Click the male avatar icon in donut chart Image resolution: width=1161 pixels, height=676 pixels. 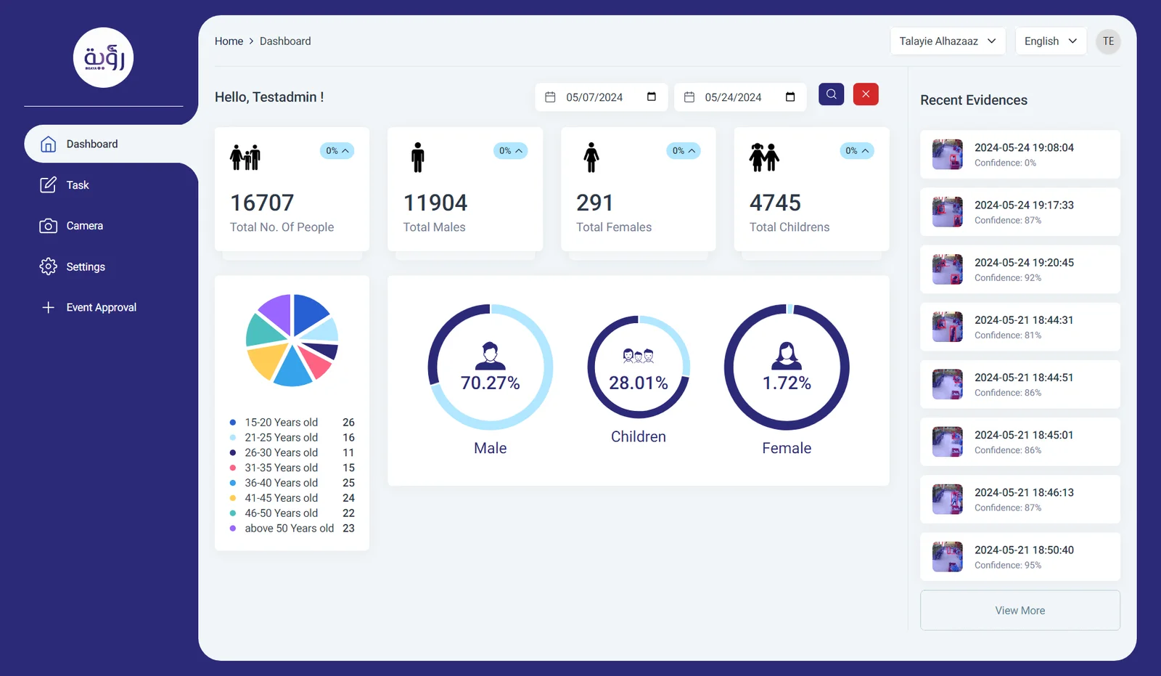point(491,356)
